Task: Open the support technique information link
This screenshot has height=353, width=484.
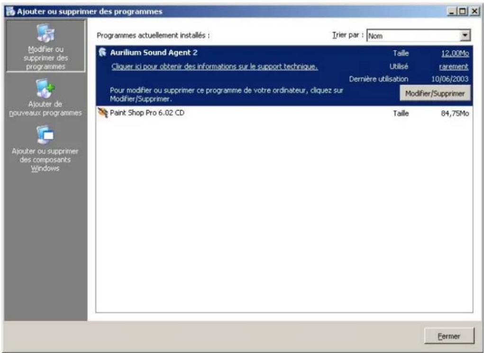Action: (215, 67)
